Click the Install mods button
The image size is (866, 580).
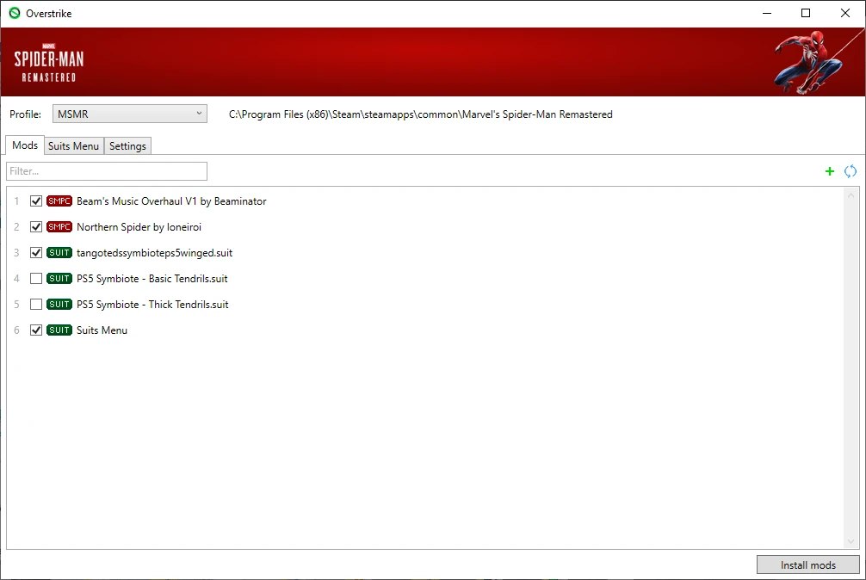[x=808, y=565]
